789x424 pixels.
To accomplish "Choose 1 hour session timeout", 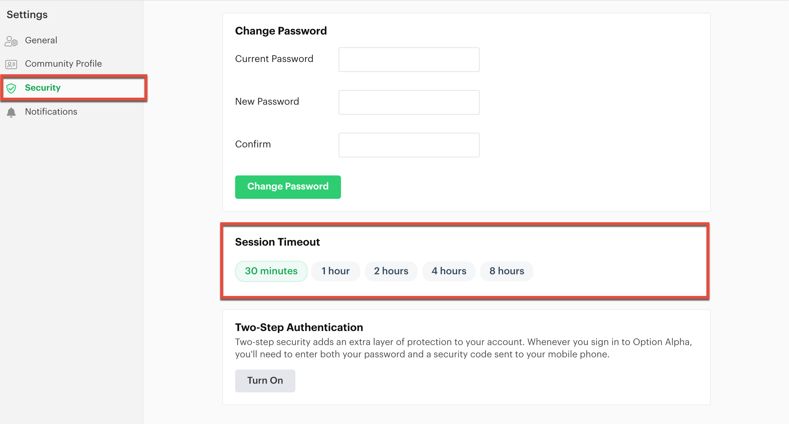I will 335,271.
